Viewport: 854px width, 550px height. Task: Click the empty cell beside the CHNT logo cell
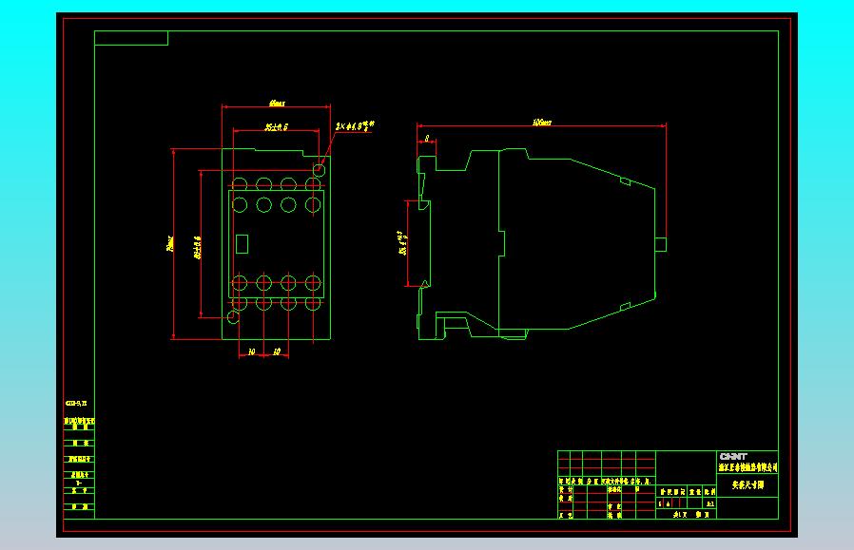tap(687, 468)
